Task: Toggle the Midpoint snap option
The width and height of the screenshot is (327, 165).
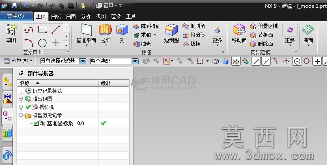Action: click(266, 61)
